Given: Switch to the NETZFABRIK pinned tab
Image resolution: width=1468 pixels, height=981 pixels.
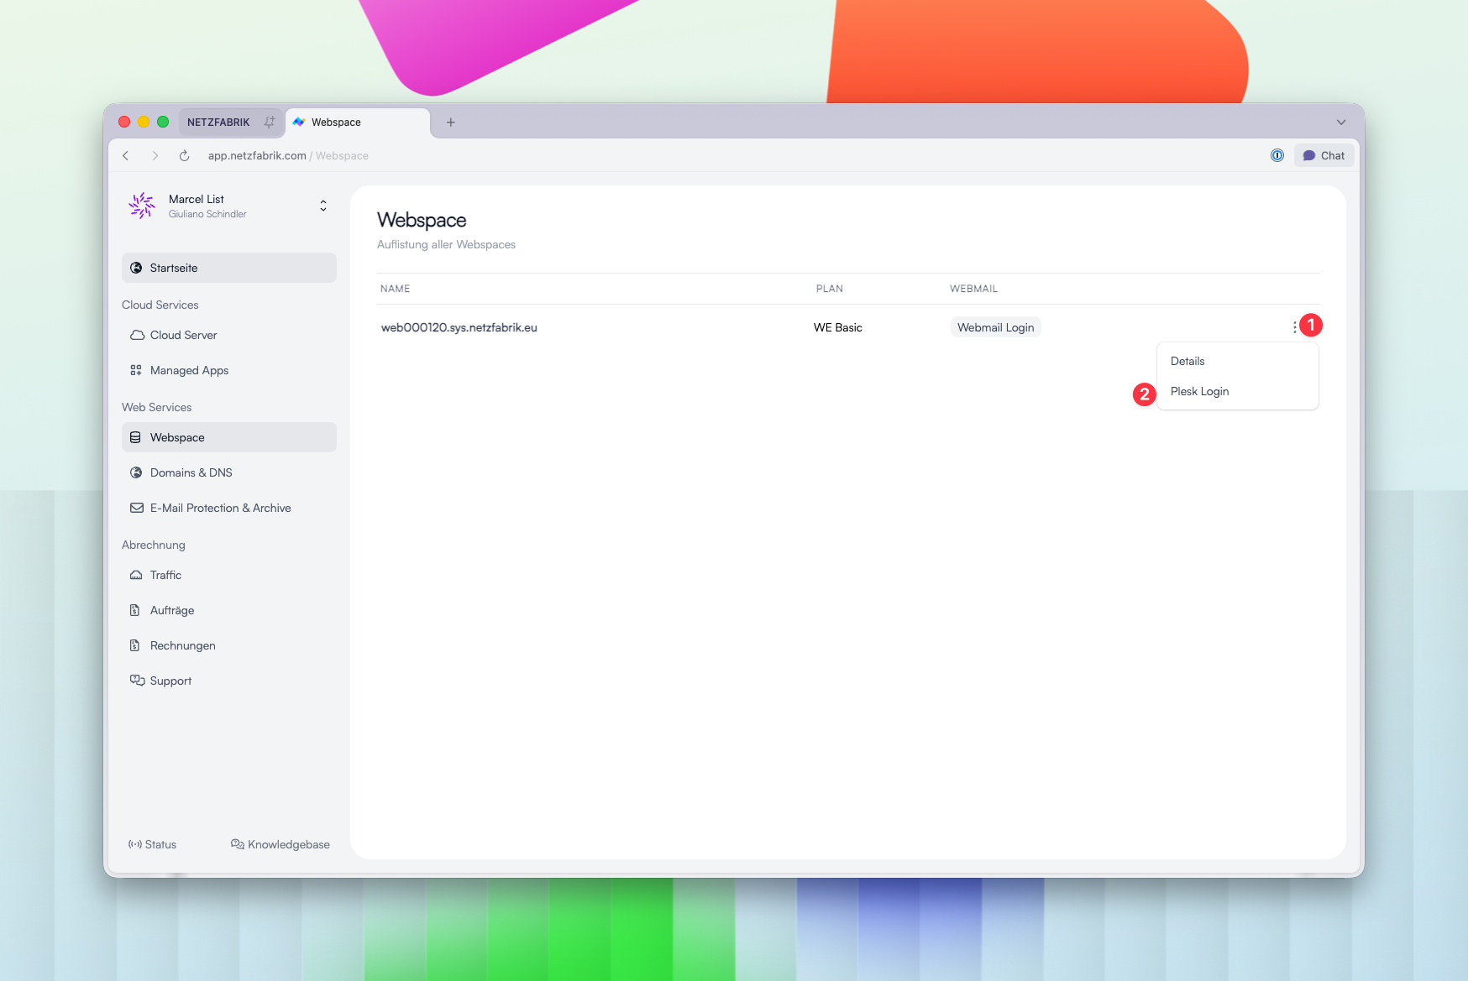Looking at the screenshot, I should (x=219, y=122).
